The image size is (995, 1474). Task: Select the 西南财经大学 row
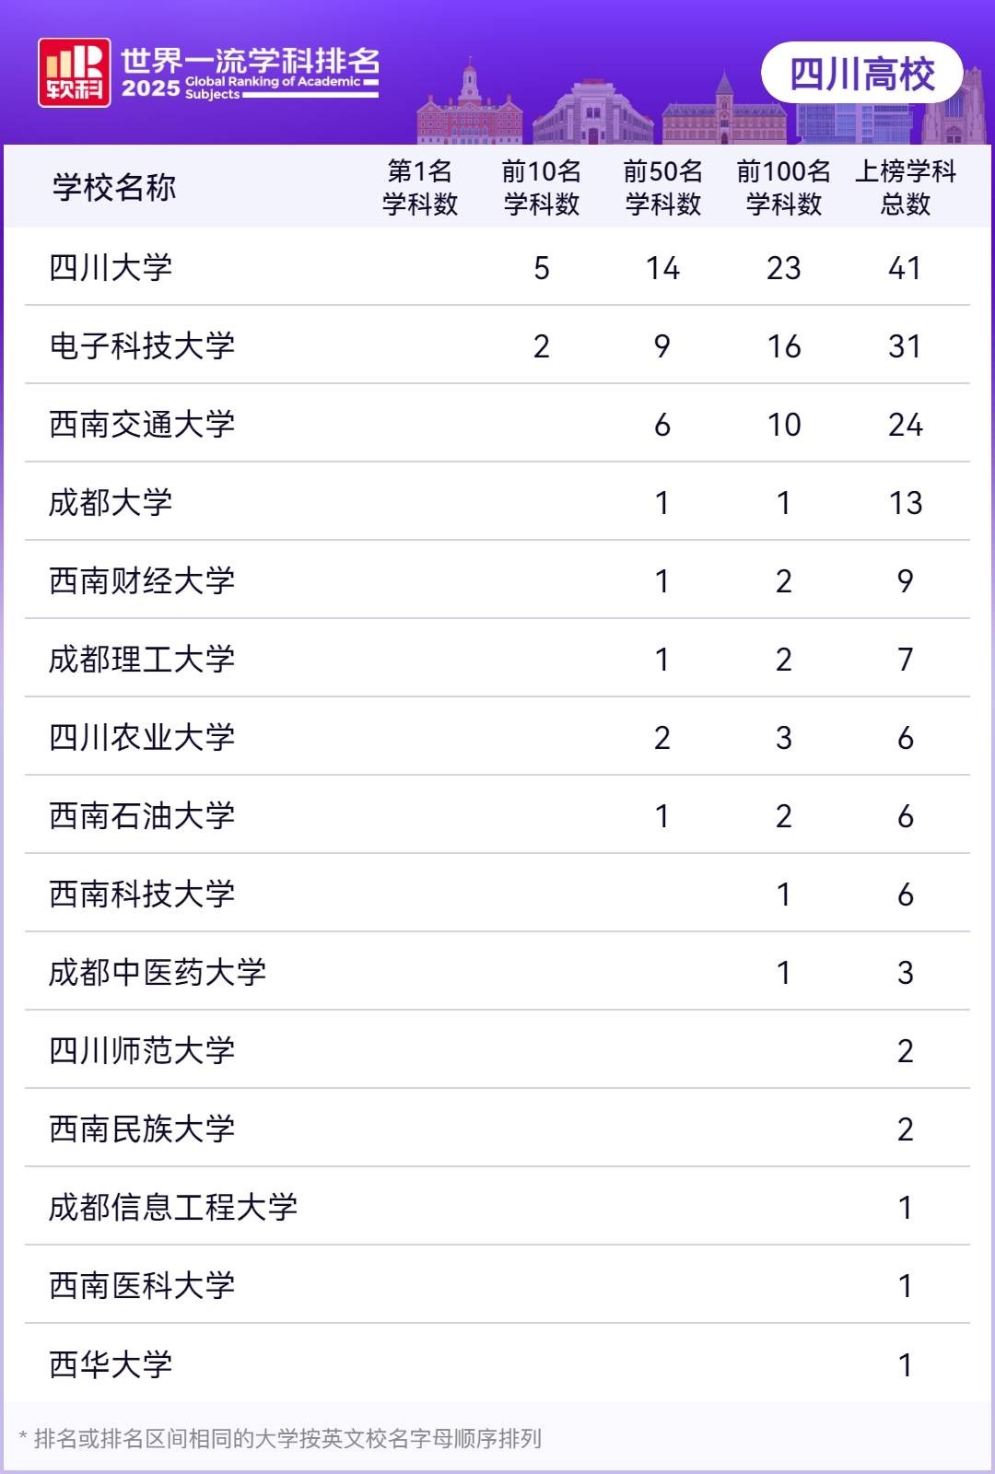coord(142,581)
